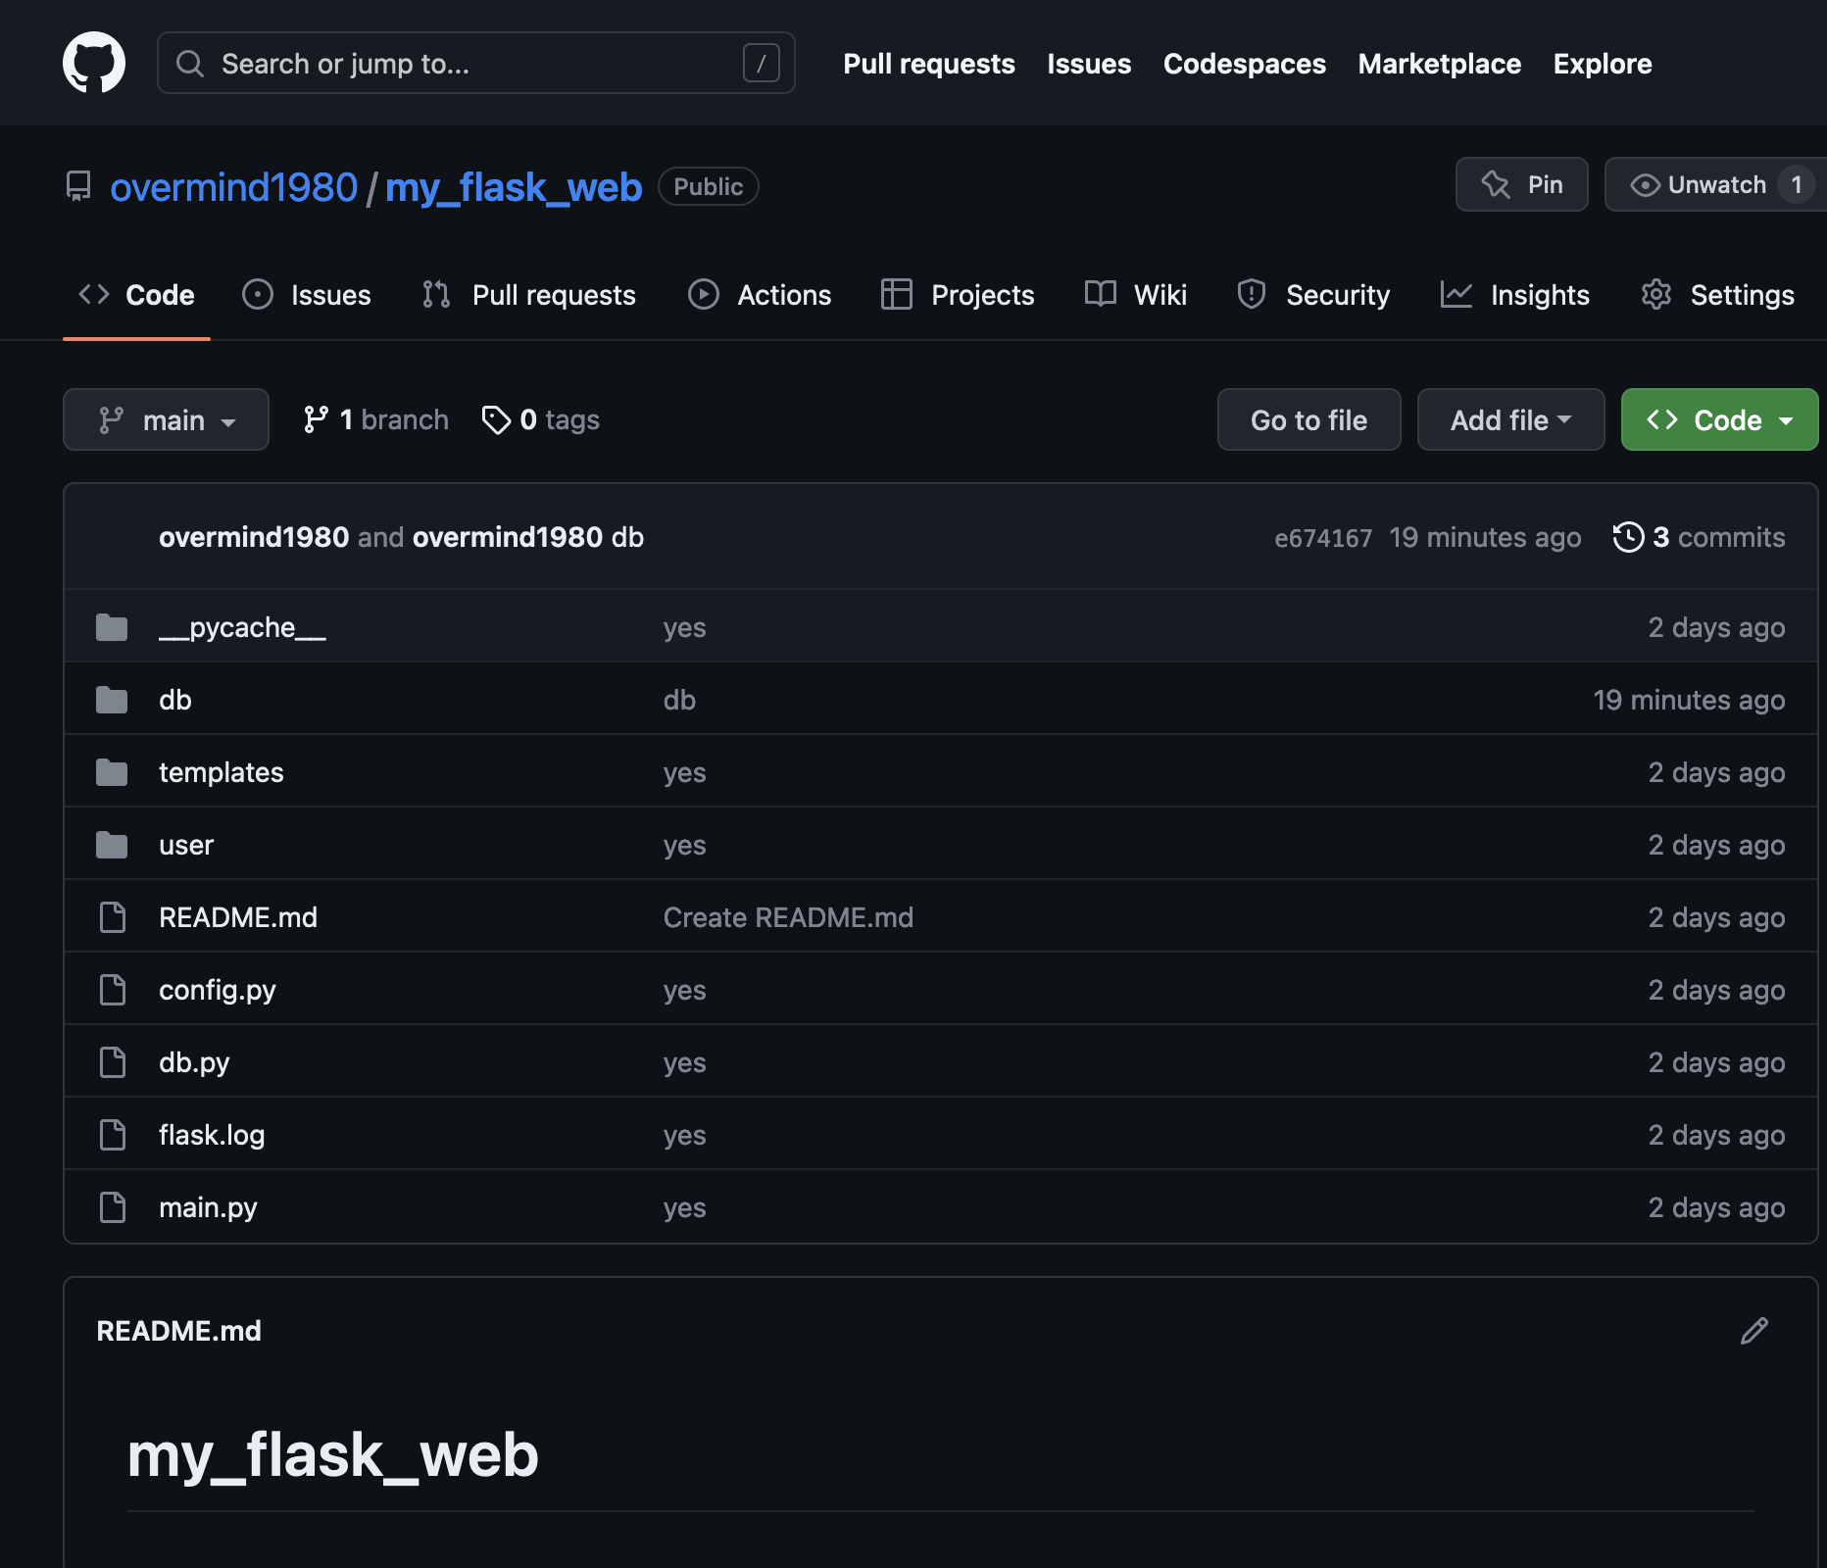Open README.md file name in list
Image resolution: width=1827 pixels, height=1568 pixels.
(x=238, y=917)
